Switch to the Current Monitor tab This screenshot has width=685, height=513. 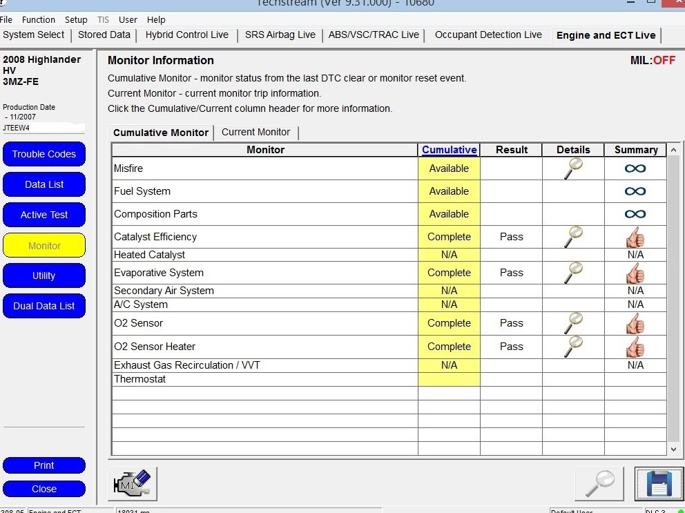pyautogui.click(x=255, y=132)
